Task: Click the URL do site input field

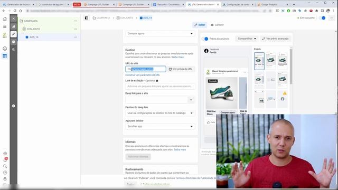Action: coord(146,69)
